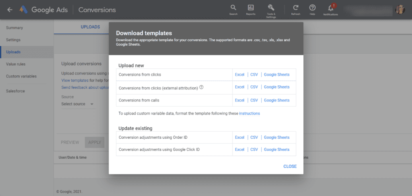
Task: Open Custom variables in sidebar
Action: (x=21, y=77)
